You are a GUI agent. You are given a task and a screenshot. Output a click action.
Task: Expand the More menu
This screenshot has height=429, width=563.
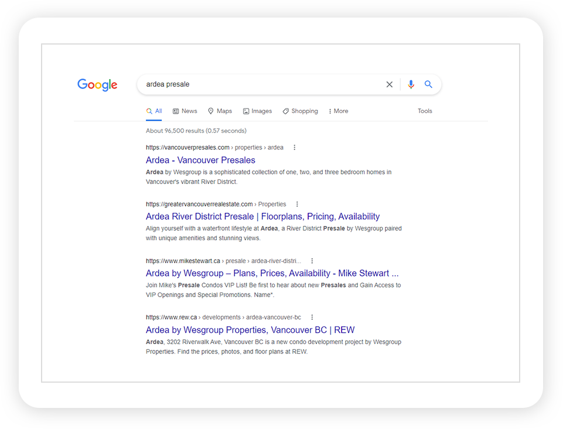[x=338, y=111]
